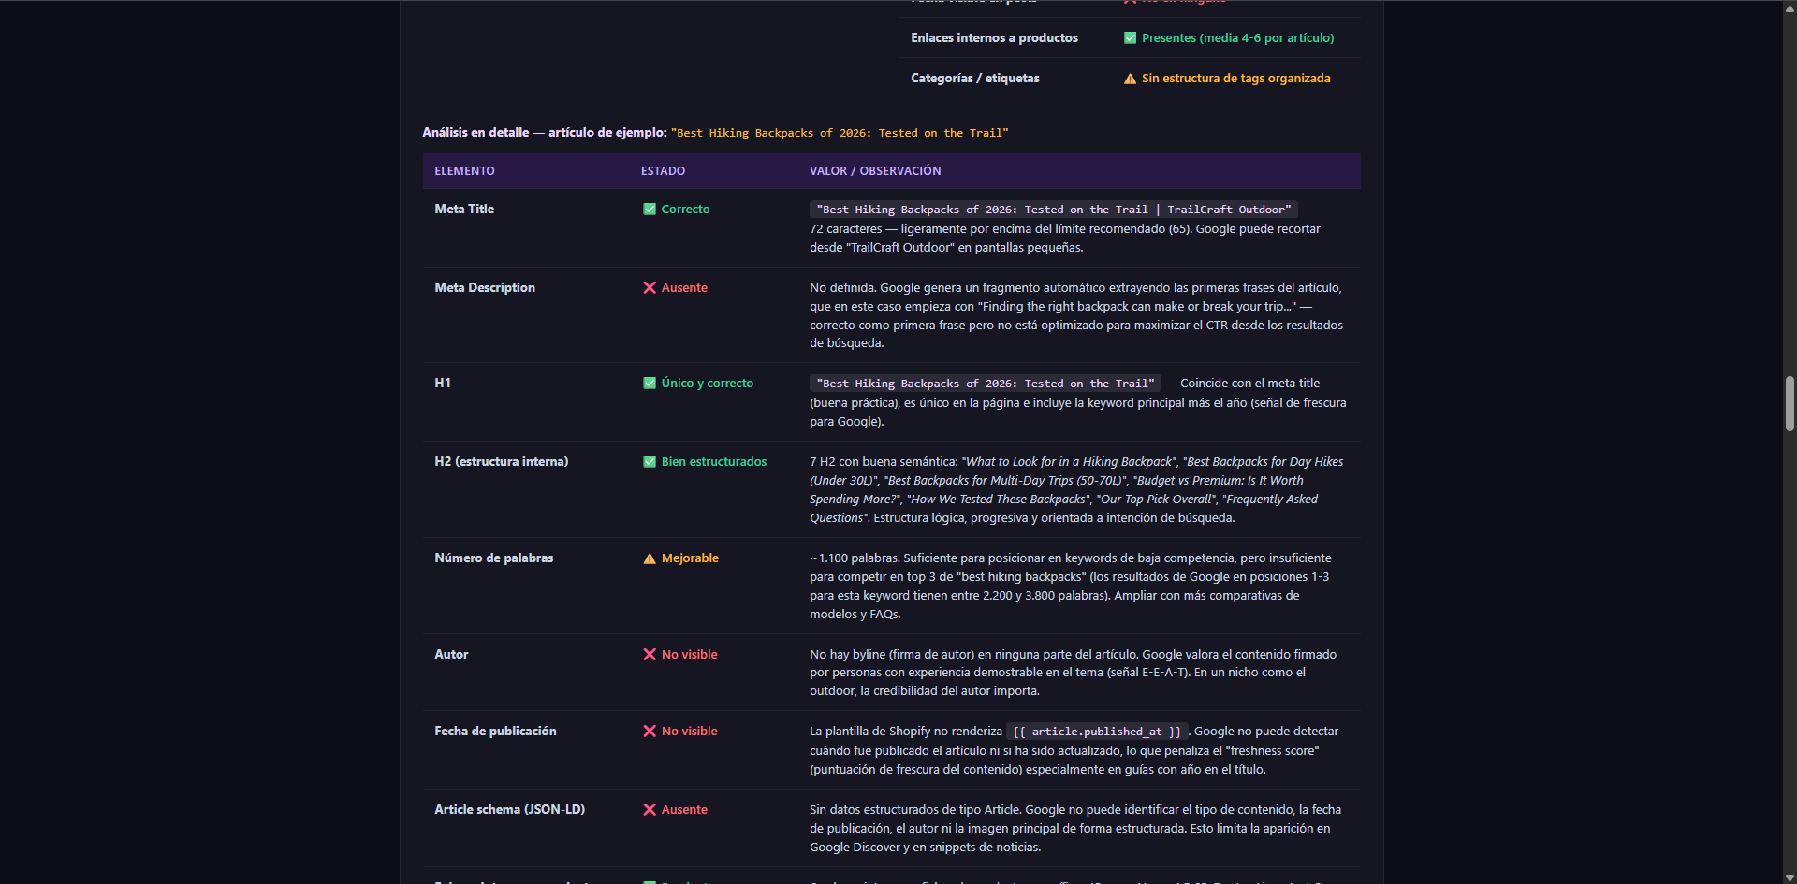Click the article.published_at code snippet
The width and height of the screenshot is (1797, 884).
[x=1097, y=732]
